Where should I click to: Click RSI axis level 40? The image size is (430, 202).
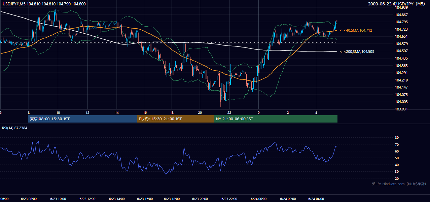pyautogui.click(x=397, y=165)
